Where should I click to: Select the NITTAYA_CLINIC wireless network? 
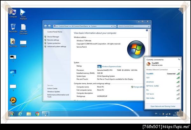[163, 86]
